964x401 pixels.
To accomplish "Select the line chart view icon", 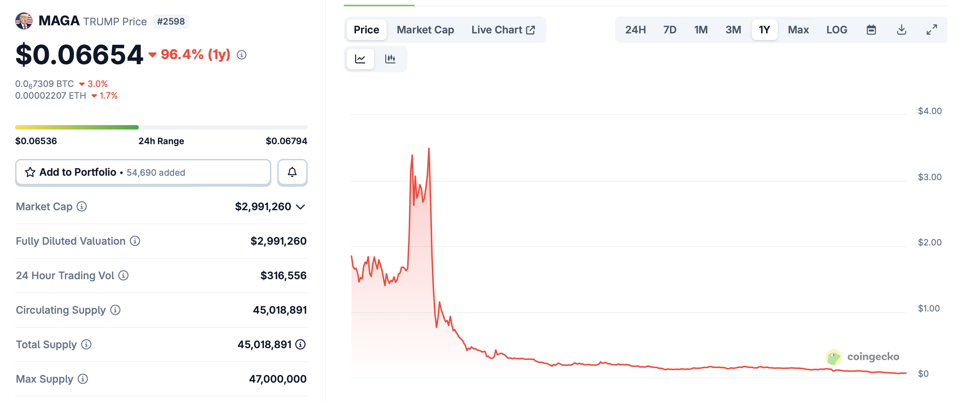I will (x=360, y=59).
